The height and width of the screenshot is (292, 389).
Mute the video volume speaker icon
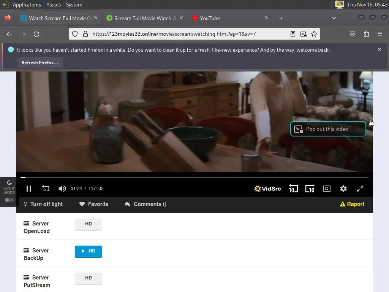pos(62,189)
